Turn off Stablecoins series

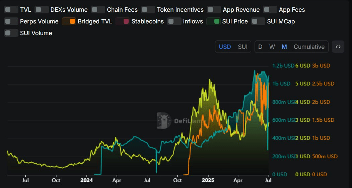(123, 21)
